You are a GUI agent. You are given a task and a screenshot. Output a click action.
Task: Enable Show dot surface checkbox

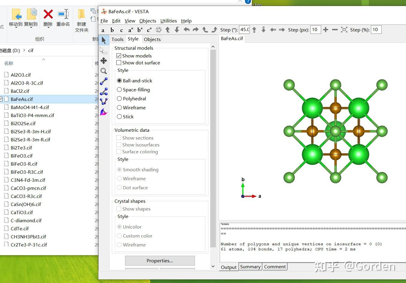(119, 63)
